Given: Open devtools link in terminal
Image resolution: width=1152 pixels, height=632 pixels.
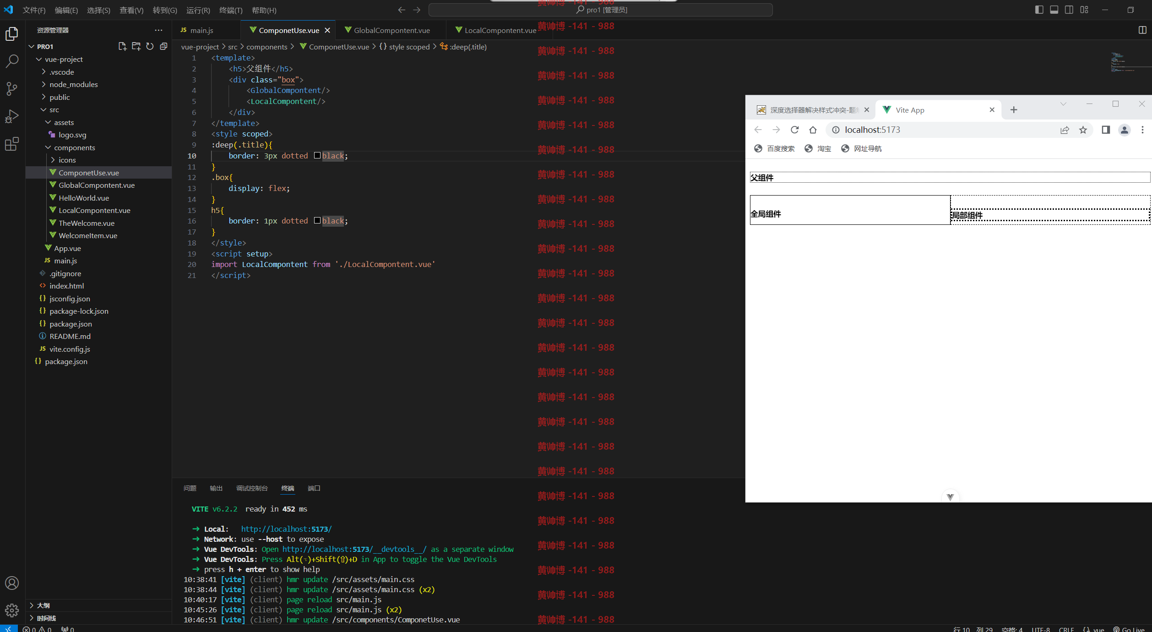Looking at the screenshot, I should click(x=354, y=549).
